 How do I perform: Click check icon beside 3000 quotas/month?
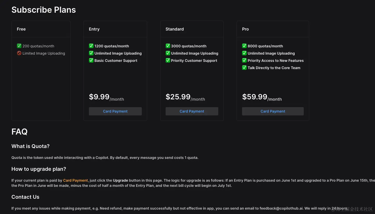tap(168, 46)
